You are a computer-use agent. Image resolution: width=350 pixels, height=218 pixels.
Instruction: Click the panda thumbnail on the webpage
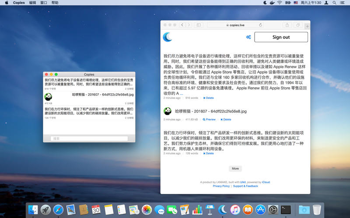[168, 111]
